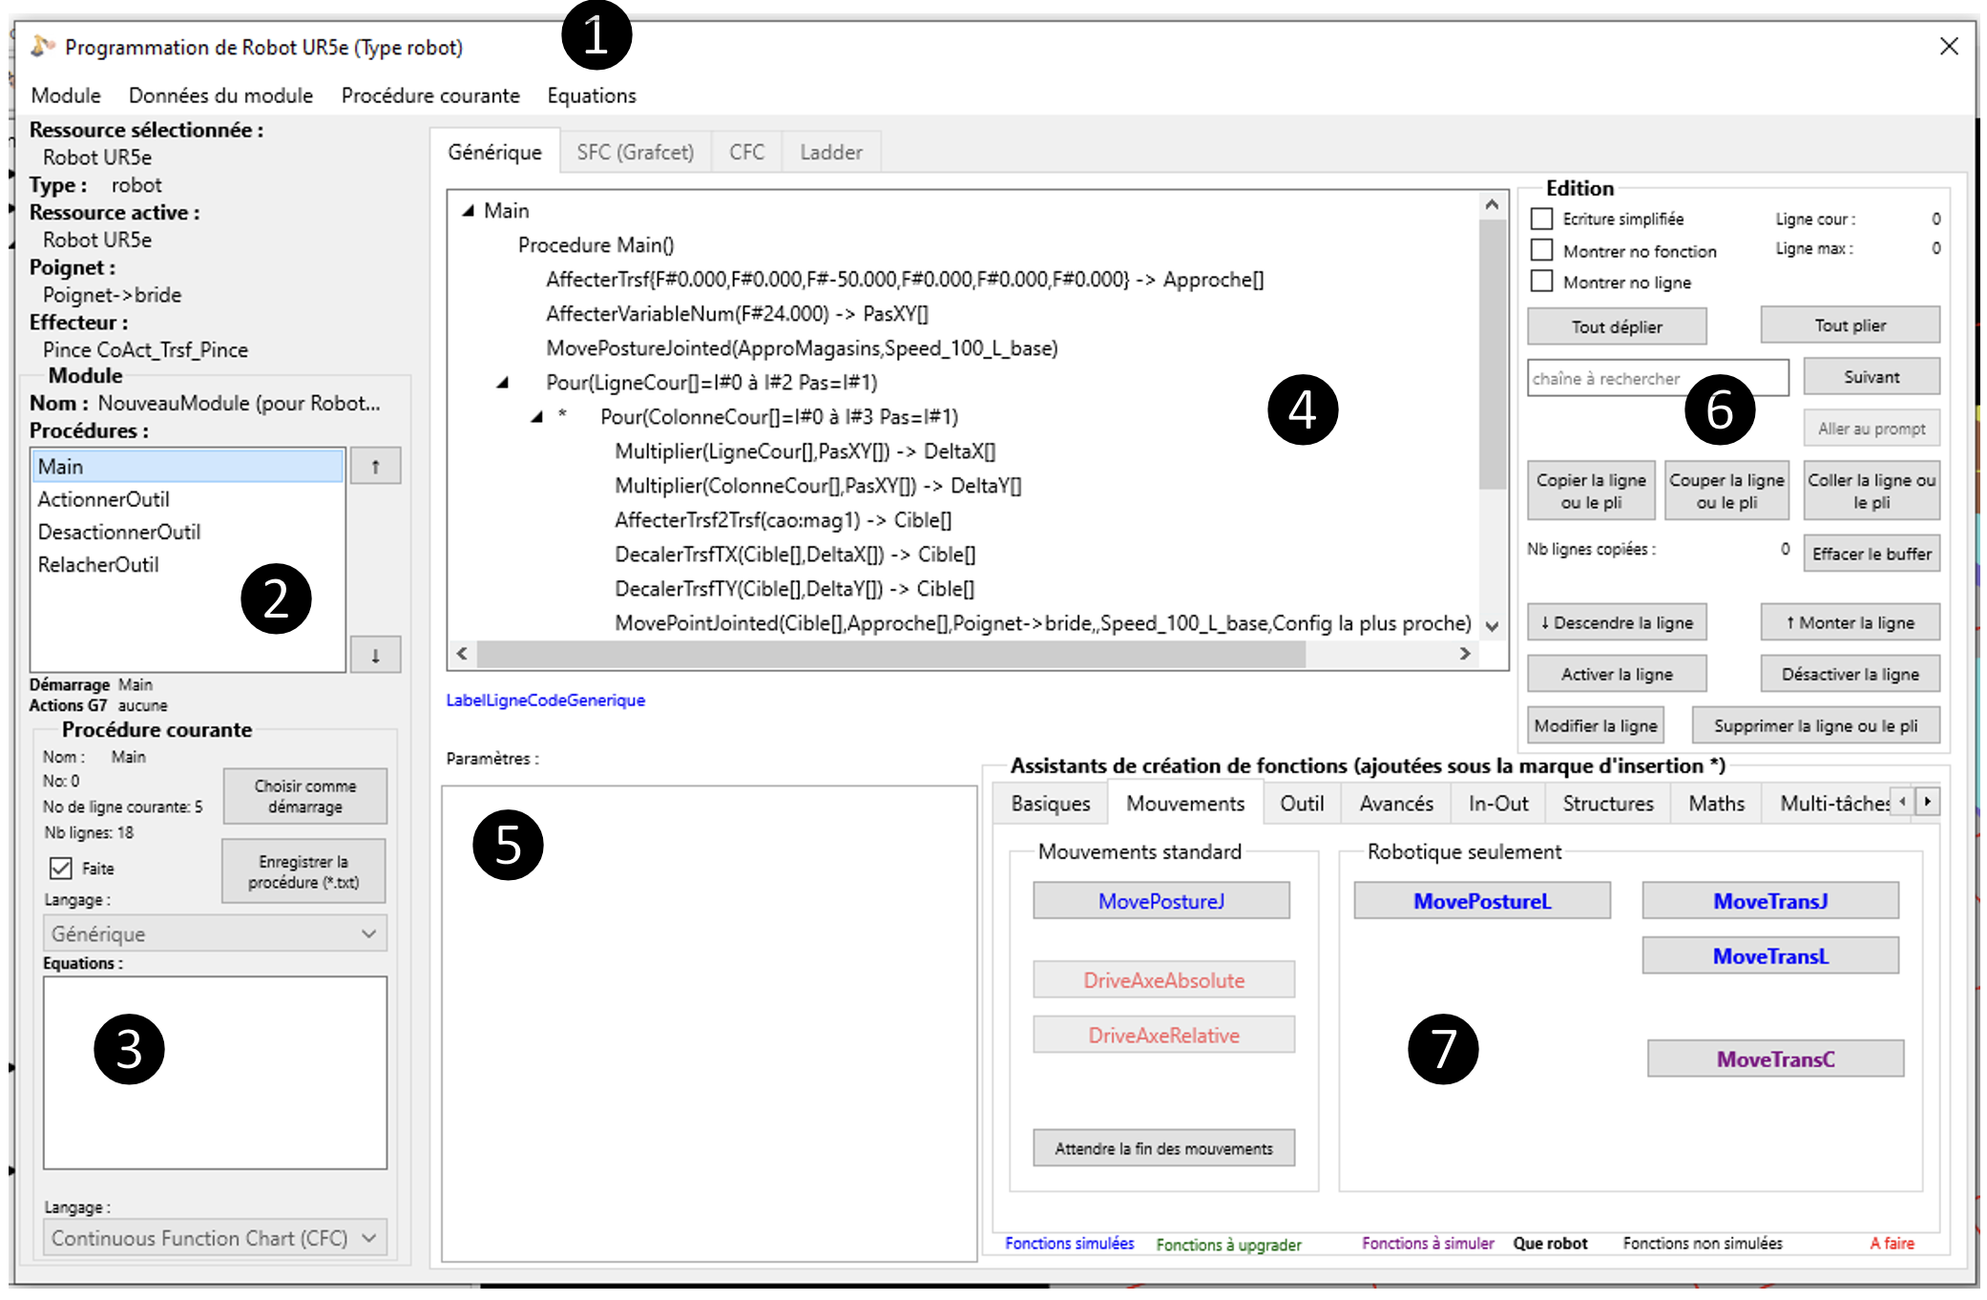Open Continuous Function Chart language dropdown
1987x1300 pixels.
215,1238
